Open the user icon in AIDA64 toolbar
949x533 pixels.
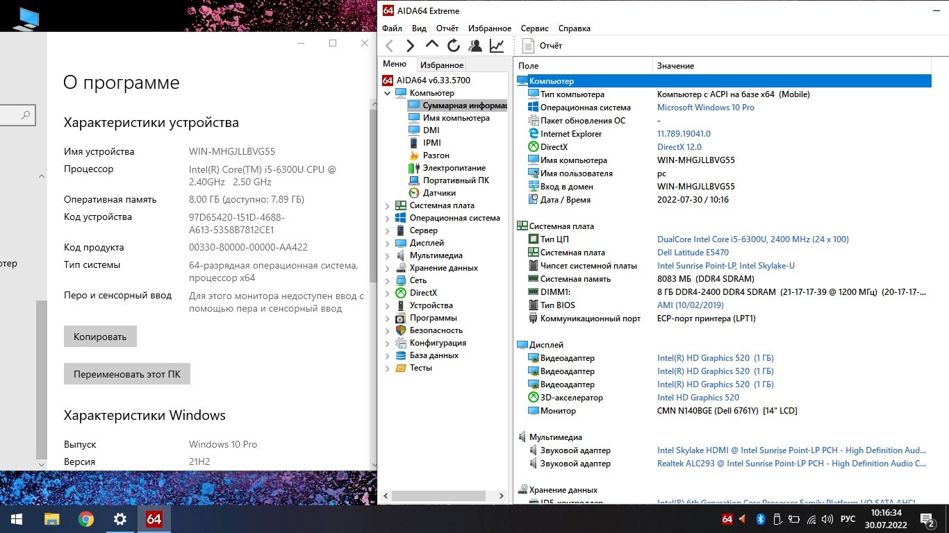475,46
